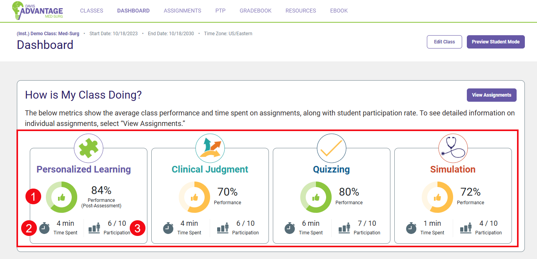537x259 pixels.
Task: Click the View Assignments button
Action: (491, 95)
